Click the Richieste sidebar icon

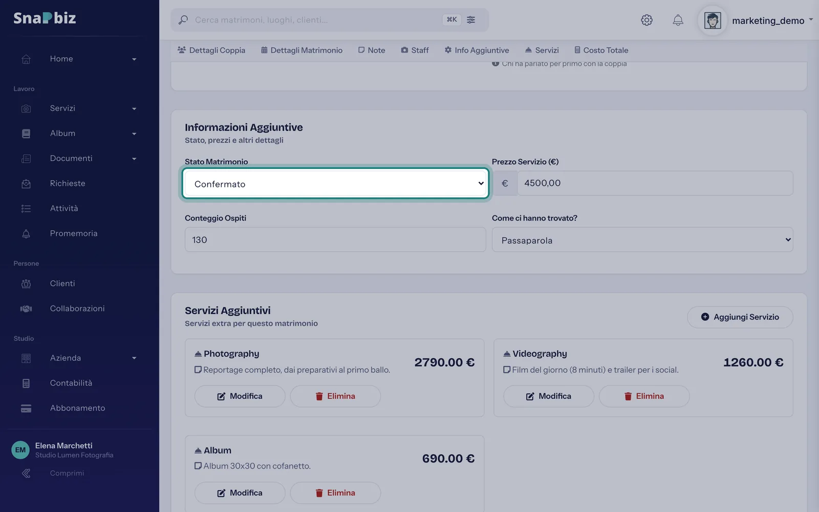coord(26,184)
